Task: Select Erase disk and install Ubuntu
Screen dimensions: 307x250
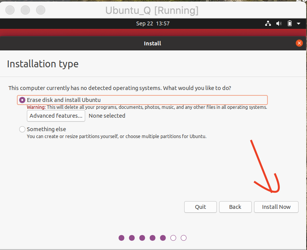Action: click(x=22, y=100)
